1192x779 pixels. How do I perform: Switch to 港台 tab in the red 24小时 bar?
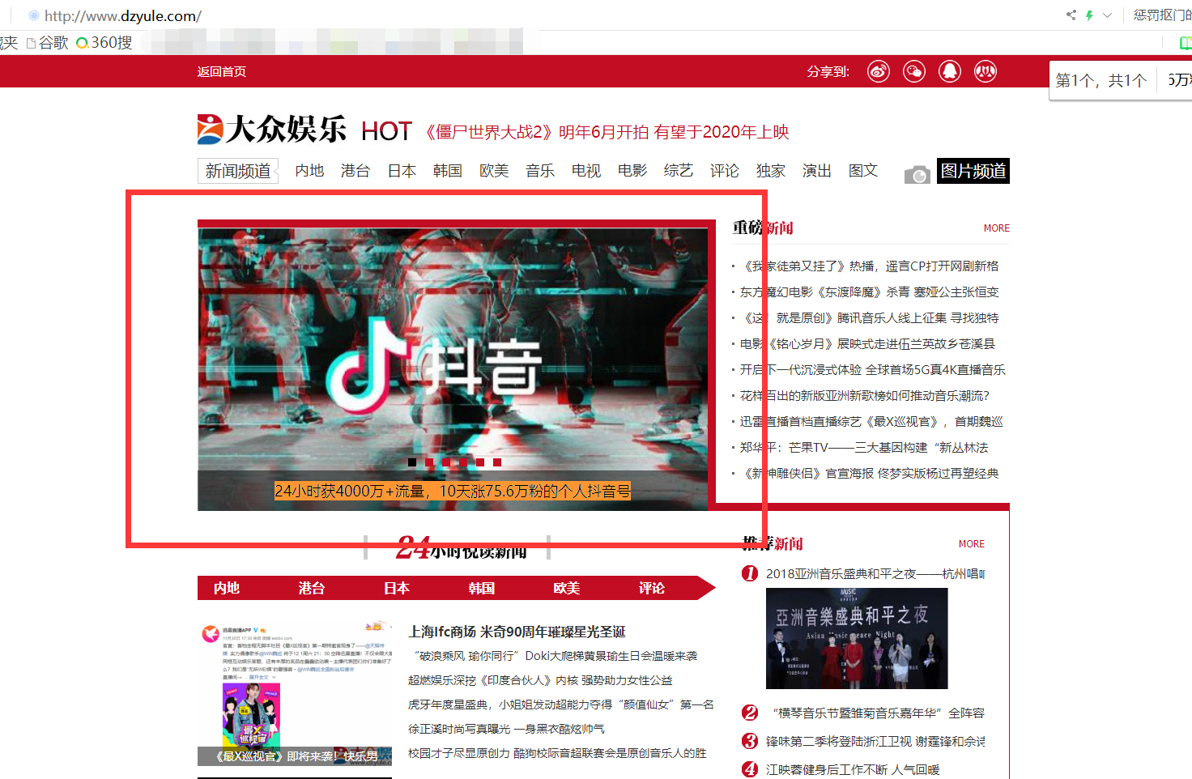(x=312, y=589)
